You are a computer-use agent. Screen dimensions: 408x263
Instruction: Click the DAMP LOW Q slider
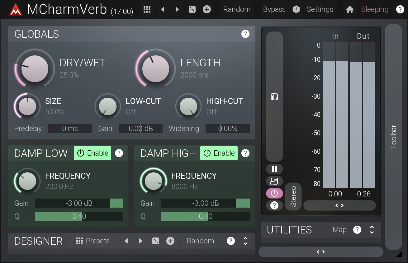pos(79,216)
